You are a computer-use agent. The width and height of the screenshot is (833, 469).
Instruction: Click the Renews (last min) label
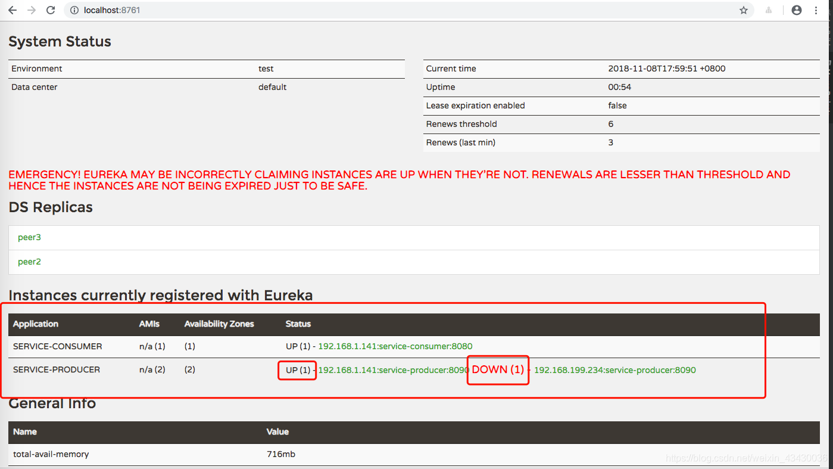(461, 142)
